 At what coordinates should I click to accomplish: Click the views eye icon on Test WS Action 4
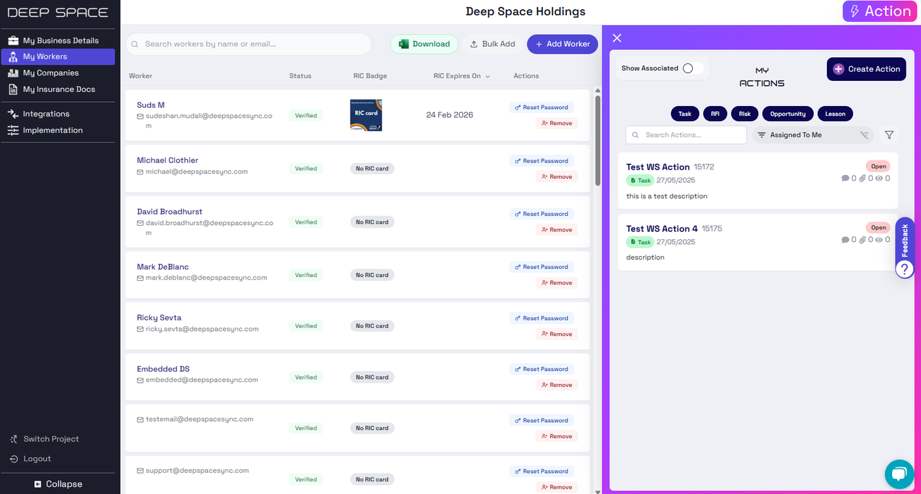pos(879,240)
